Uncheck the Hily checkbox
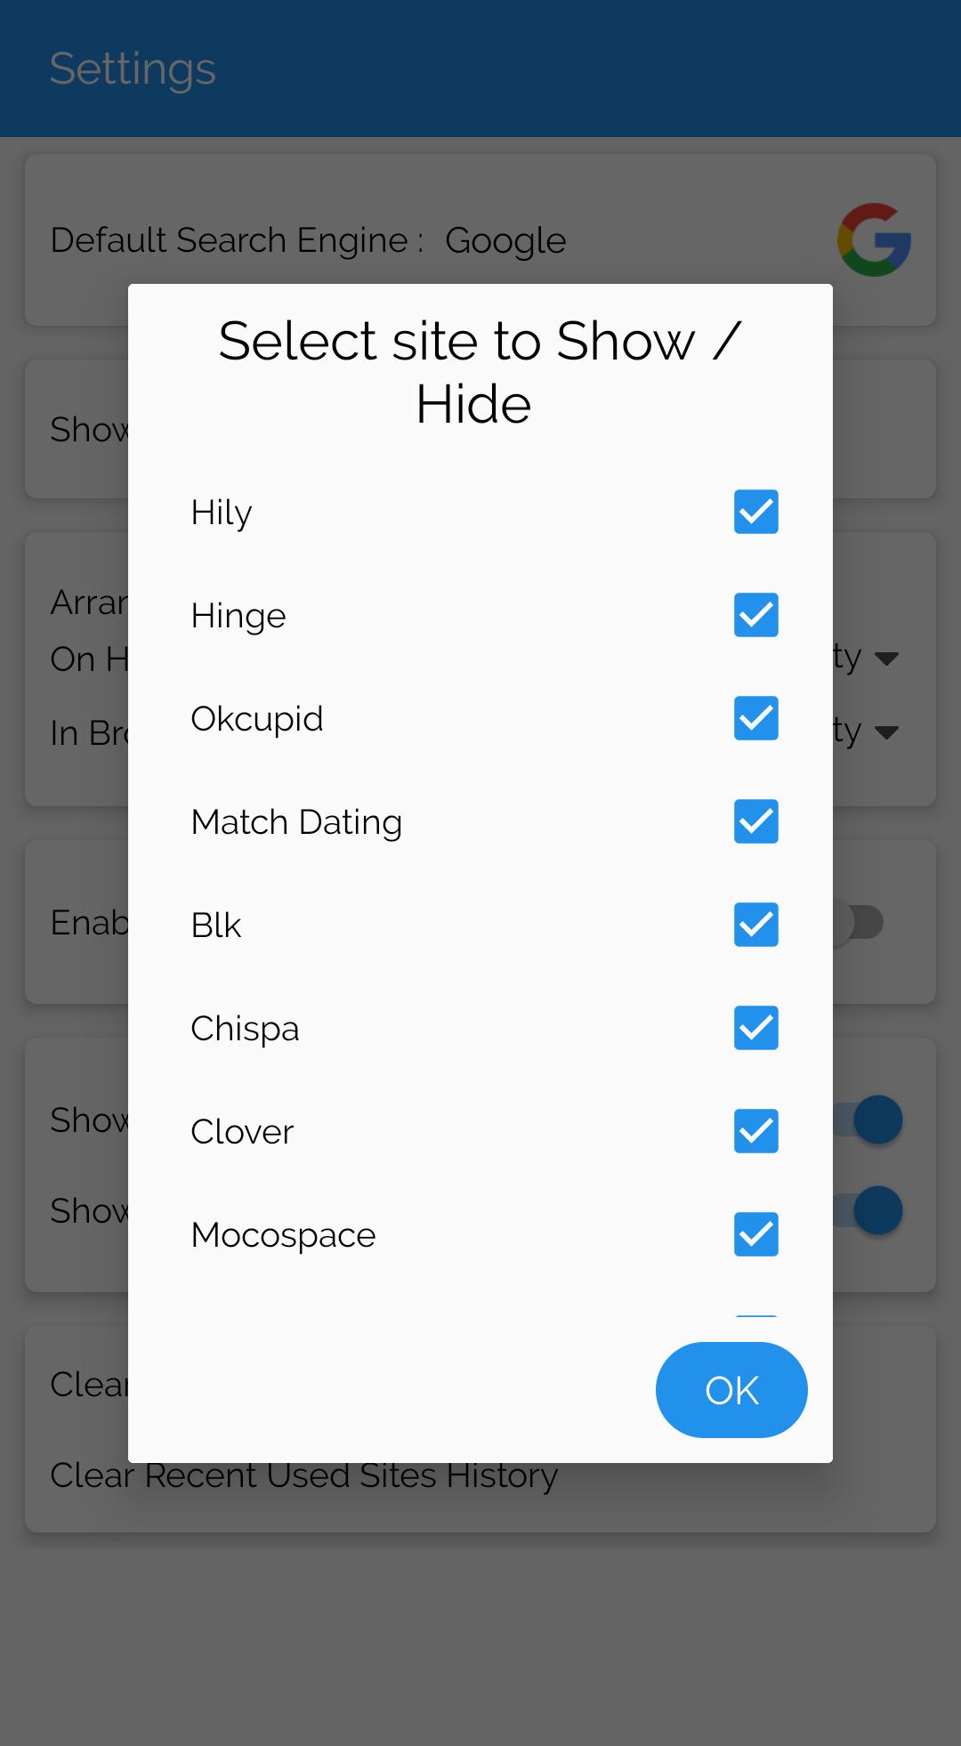The height and width of the screenshot is (1746, 961). click(755, 512)
